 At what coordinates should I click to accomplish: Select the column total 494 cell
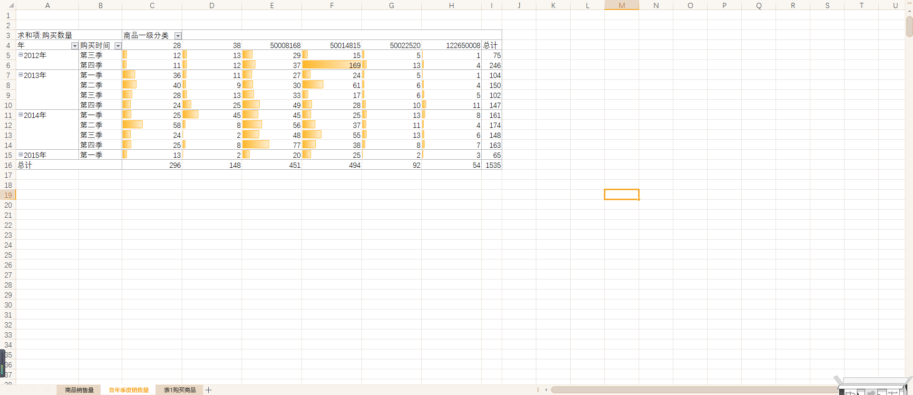(x=331, y=165)
